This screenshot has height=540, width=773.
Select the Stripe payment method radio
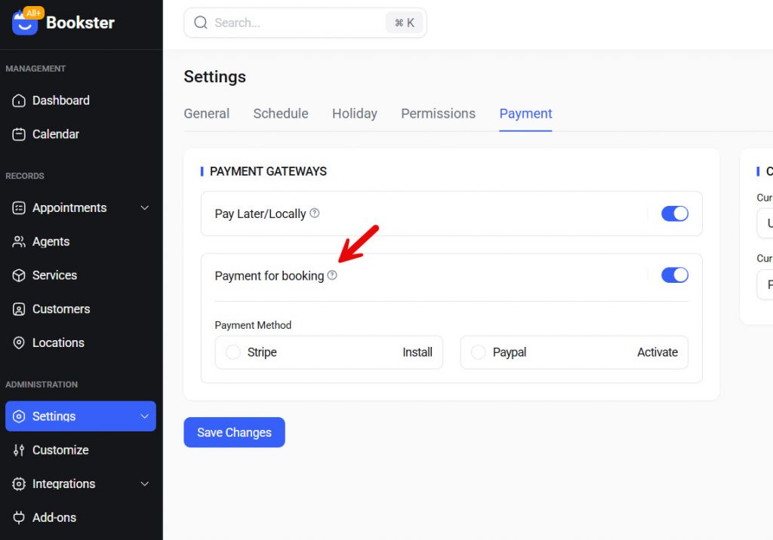pyautogui.click(x=233, y=352)
